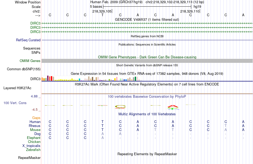Click the tall red A conservation logo
Viewport: 253px width, 164px height.
tap(173, 106)
